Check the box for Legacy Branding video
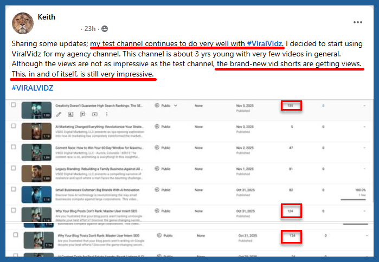Viewport: 379px width, 262px height. coord(14,168)
